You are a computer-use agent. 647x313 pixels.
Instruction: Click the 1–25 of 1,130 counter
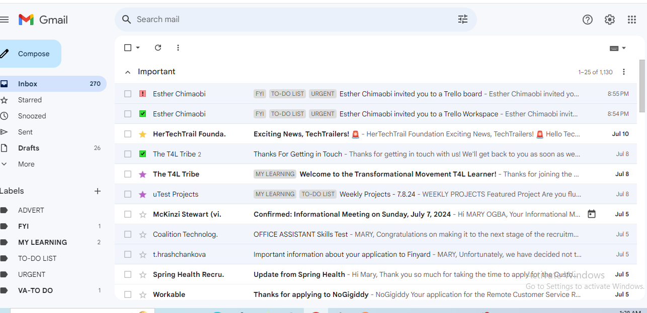click(x=595, y=72)
